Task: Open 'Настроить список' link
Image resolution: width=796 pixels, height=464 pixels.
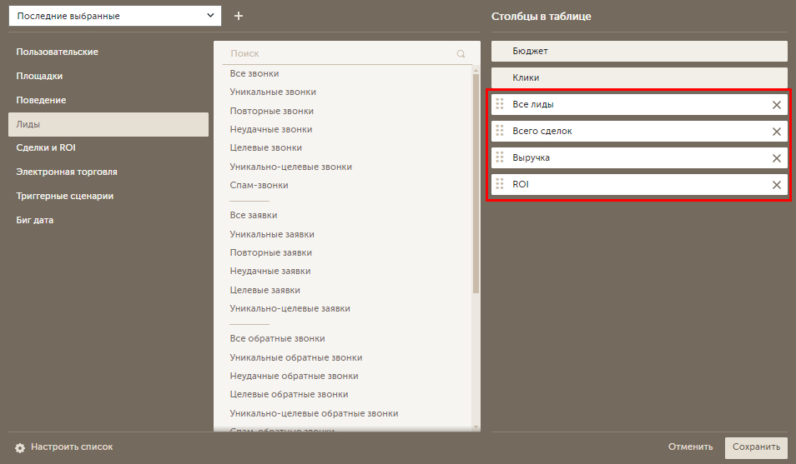Action: pyautogui.click(x=72, y=447)
